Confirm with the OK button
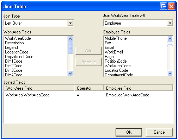Screen dimensions: 178x140 [129, 132]
